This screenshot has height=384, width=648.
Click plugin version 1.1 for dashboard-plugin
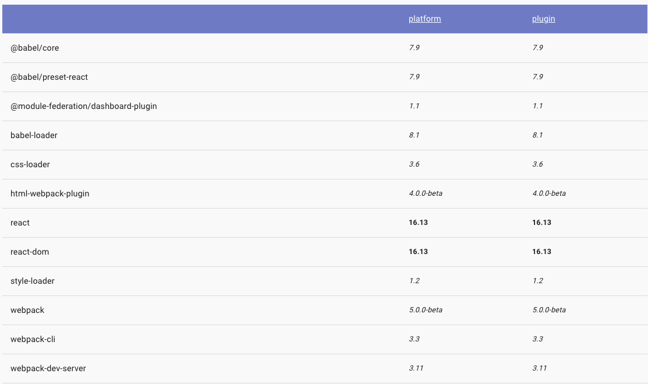click(x=537, y=106)
